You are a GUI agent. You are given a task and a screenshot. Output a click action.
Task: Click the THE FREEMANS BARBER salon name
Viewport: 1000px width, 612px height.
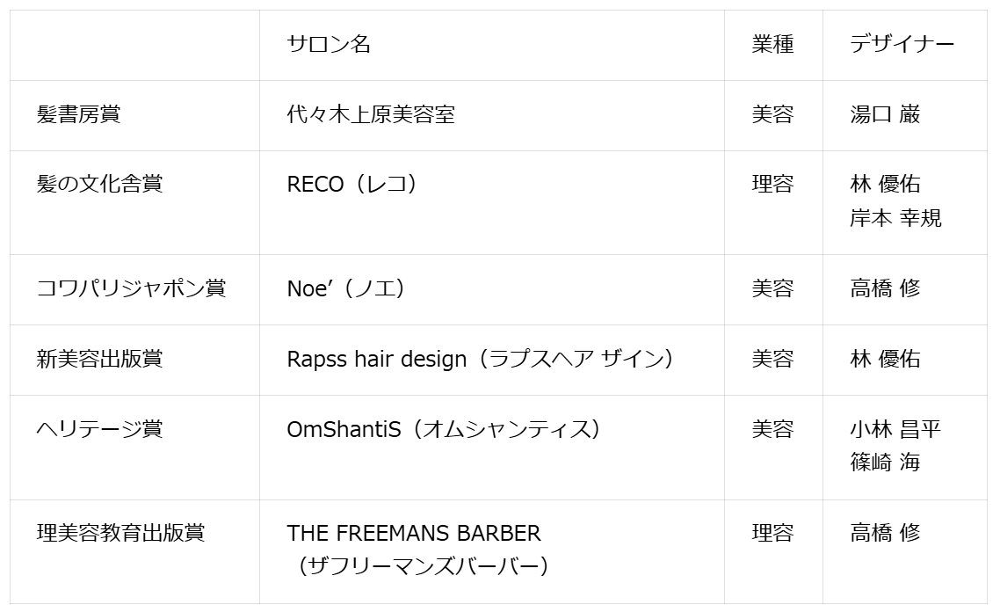pos(414,533)
